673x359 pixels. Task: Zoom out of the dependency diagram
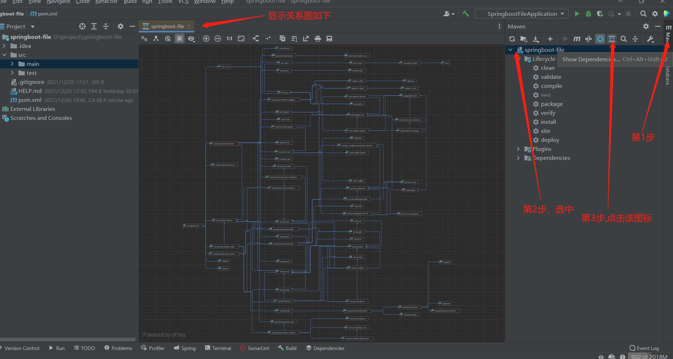pos(218,39)
